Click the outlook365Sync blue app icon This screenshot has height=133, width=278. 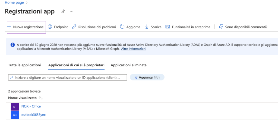click(x=15, y=115)
